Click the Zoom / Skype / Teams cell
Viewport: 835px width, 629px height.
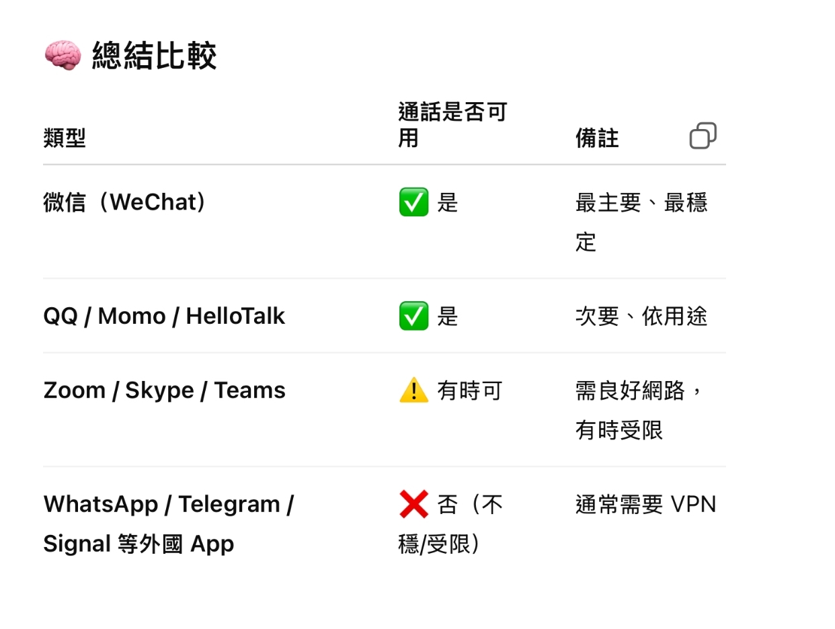pos(164,390)
